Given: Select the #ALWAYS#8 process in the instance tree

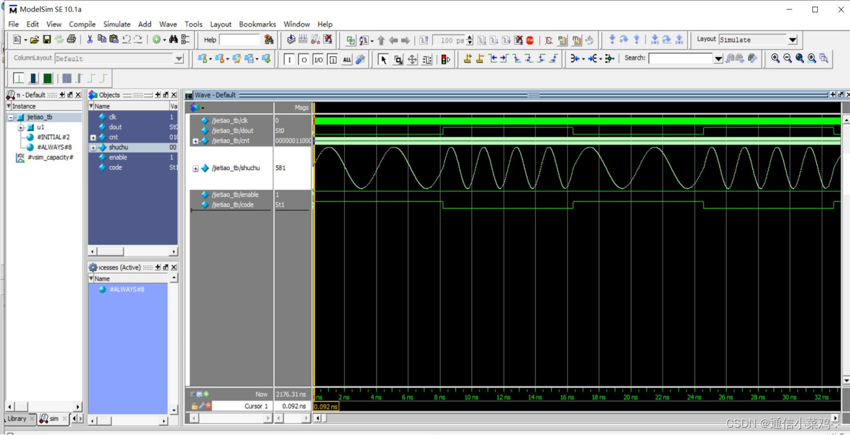Looking at the screenshot, I should [x=54, y=147].
